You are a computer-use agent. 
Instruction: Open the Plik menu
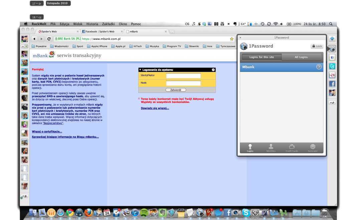(53, 24)
